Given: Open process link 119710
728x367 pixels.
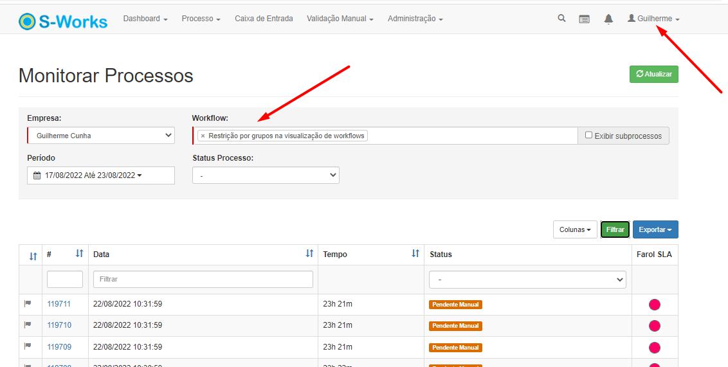Looking at the screenshot, I should click(59, 325).
